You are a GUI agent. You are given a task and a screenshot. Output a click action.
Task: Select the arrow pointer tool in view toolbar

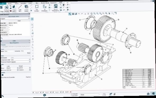(70, 14)
